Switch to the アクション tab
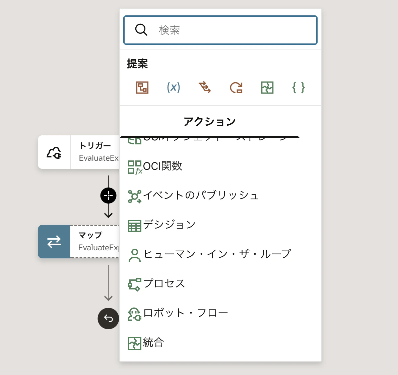398x375 pixels. 210,122
